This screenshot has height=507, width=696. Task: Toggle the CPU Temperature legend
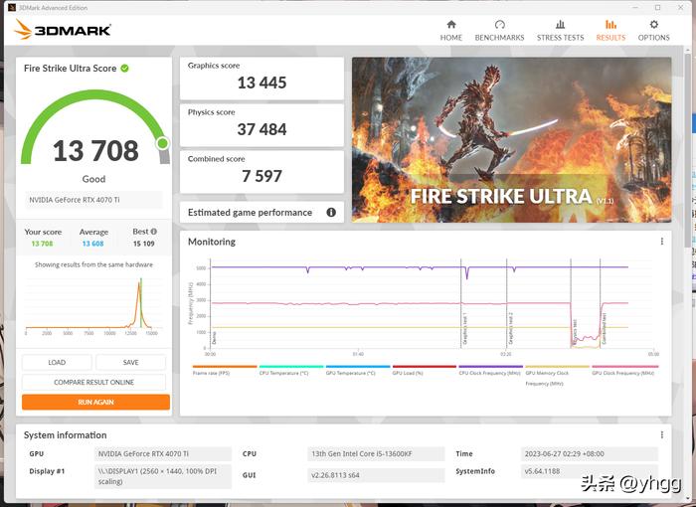[x=291, y=370]
